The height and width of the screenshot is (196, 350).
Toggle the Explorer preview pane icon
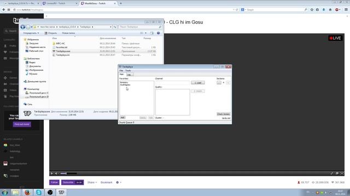click(152, 33)
